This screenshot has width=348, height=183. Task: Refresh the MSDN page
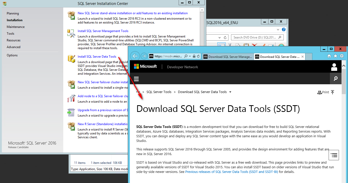tap(198, 56)
